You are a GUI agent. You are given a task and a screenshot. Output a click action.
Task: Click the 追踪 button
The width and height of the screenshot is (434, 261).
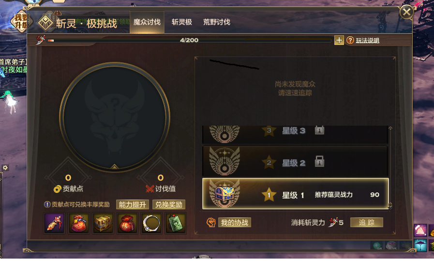(x=367, y=222)
